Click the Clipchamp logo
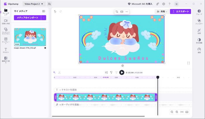The width and height of the screenshot is (205, 119). [x=11, y=4]
